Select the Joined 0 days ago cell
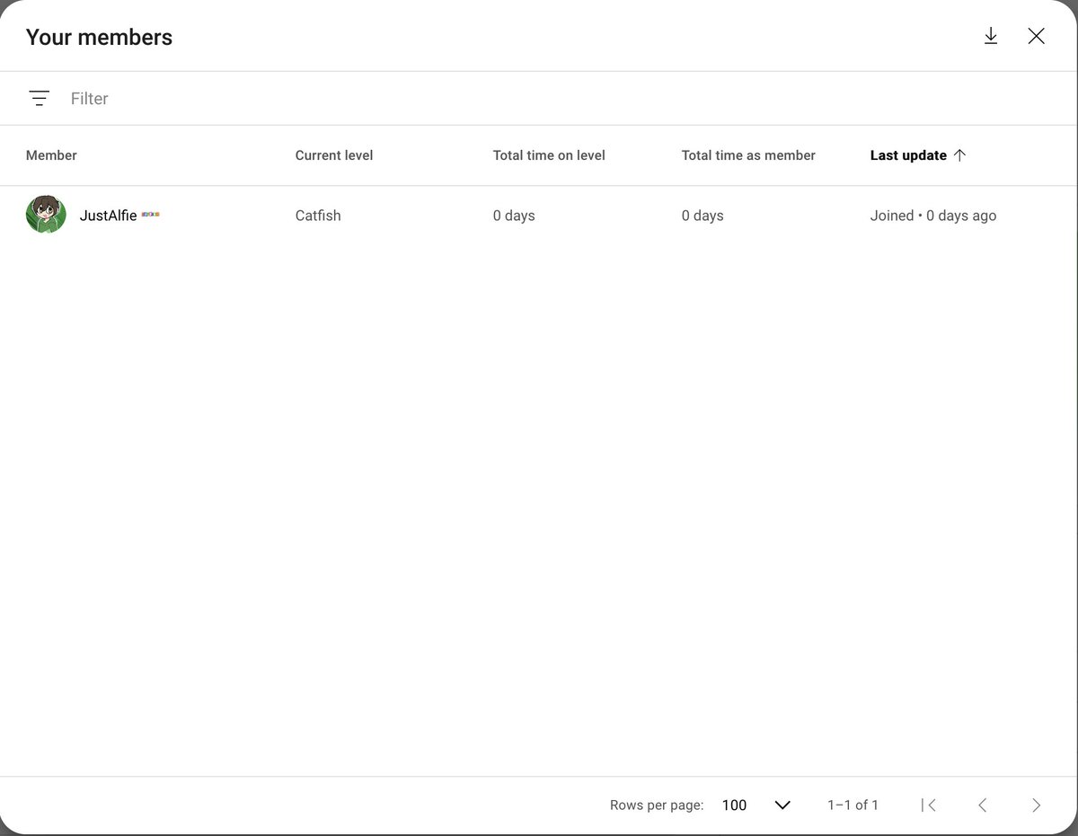 [x=933, y=216]
